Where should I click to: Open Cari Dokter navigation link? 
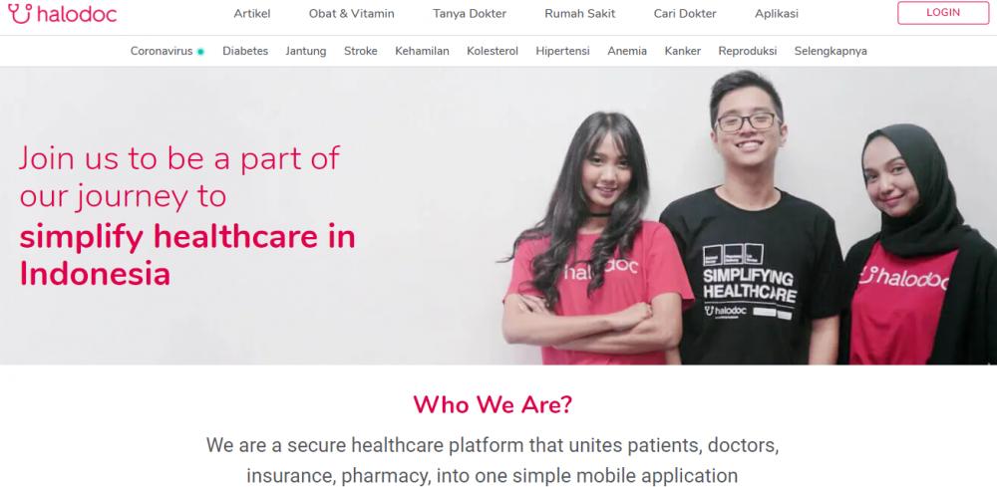click(x=685, y=13)
